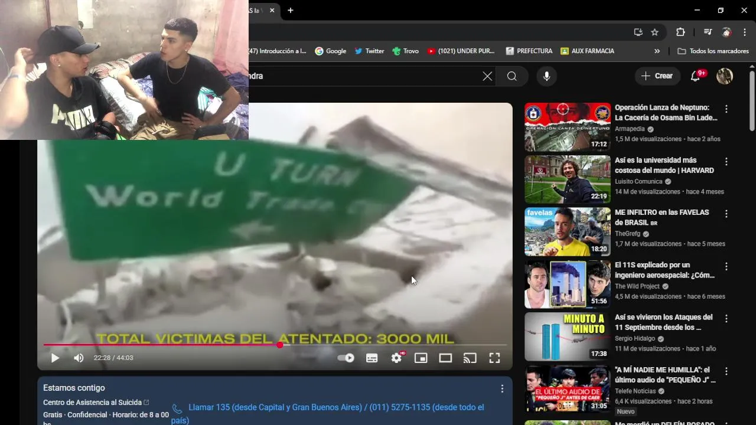Bookmark this page with star icon

[654, 32]
